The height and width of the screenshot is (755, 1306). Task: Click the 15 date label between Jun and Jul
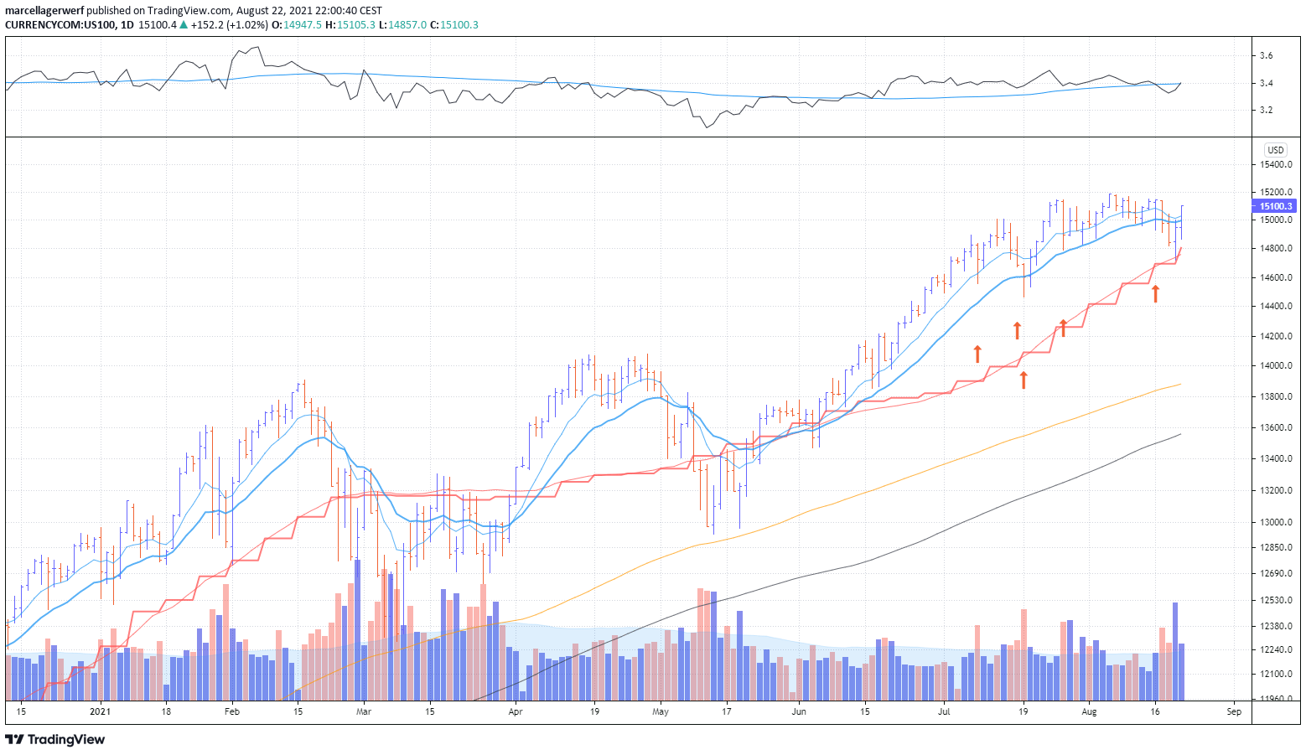coord(864,712)
